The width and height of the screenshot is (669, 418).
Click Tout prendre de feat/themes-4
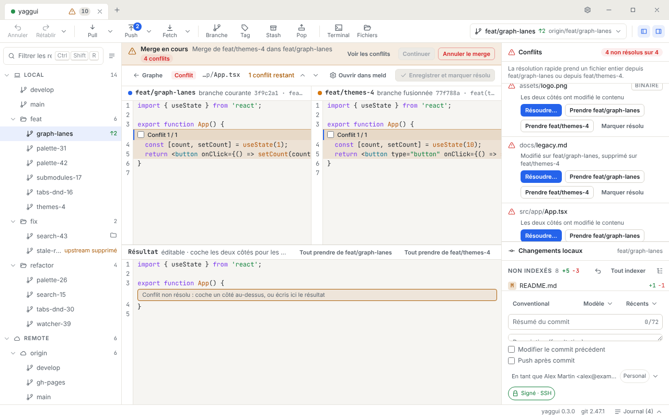coord(447,252)
